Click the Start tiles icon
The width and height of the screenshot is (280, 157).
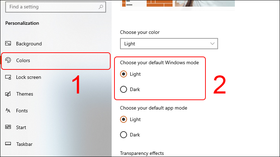point(8,127)
